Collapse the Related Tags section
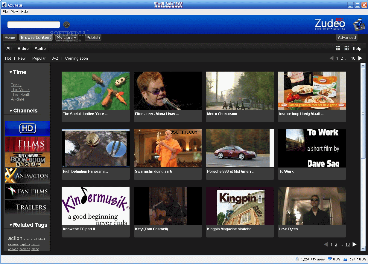 (11, 225)
